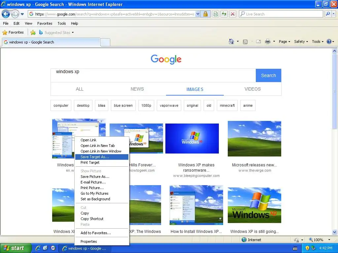Choose Properties in context menu
Screen dimensions: 338x253
coord(102,241)
